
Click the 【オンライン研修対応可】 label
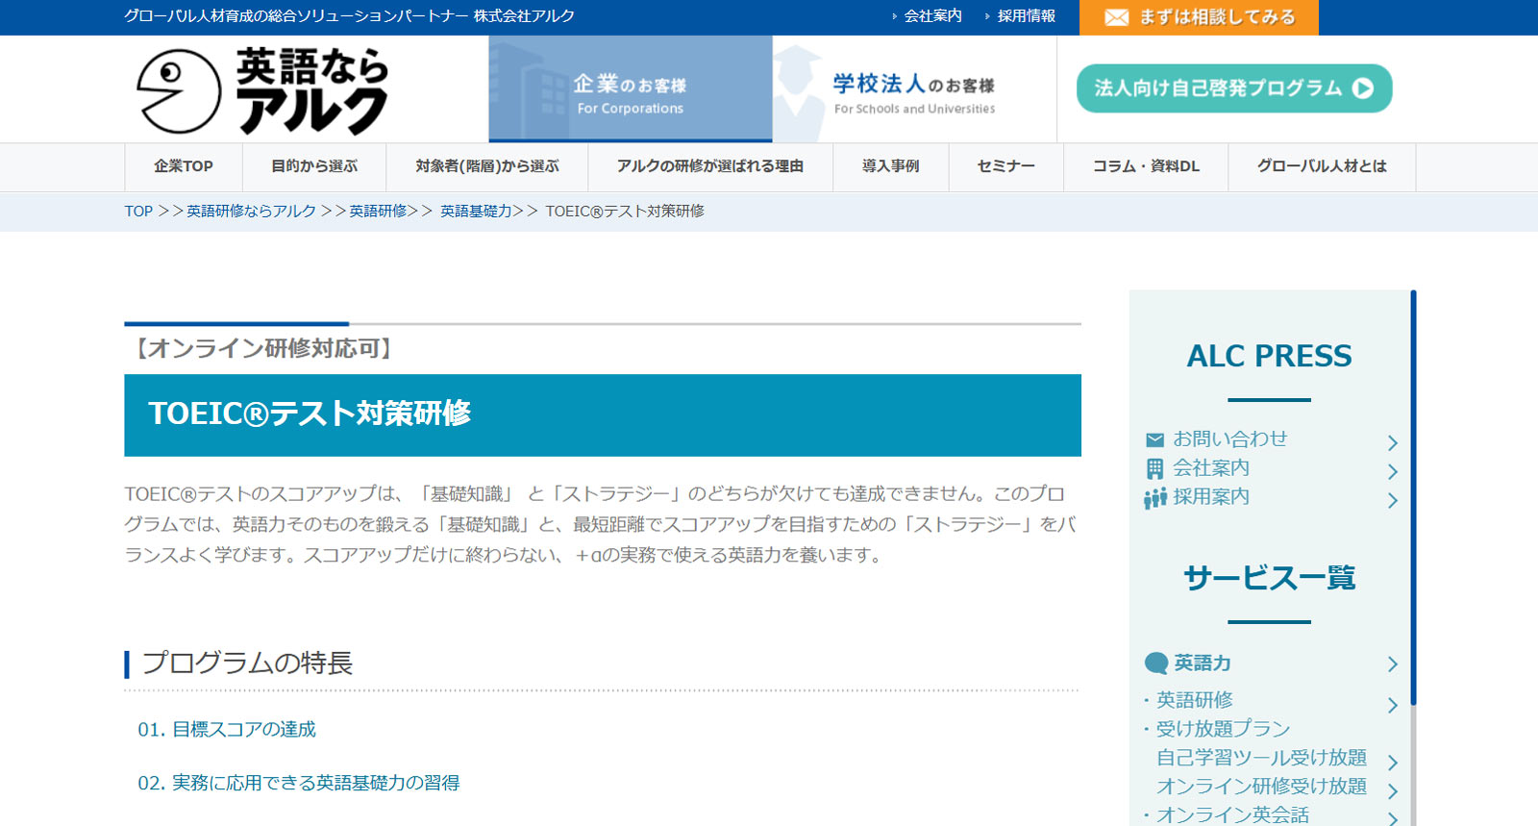click(x=262, y=349)
